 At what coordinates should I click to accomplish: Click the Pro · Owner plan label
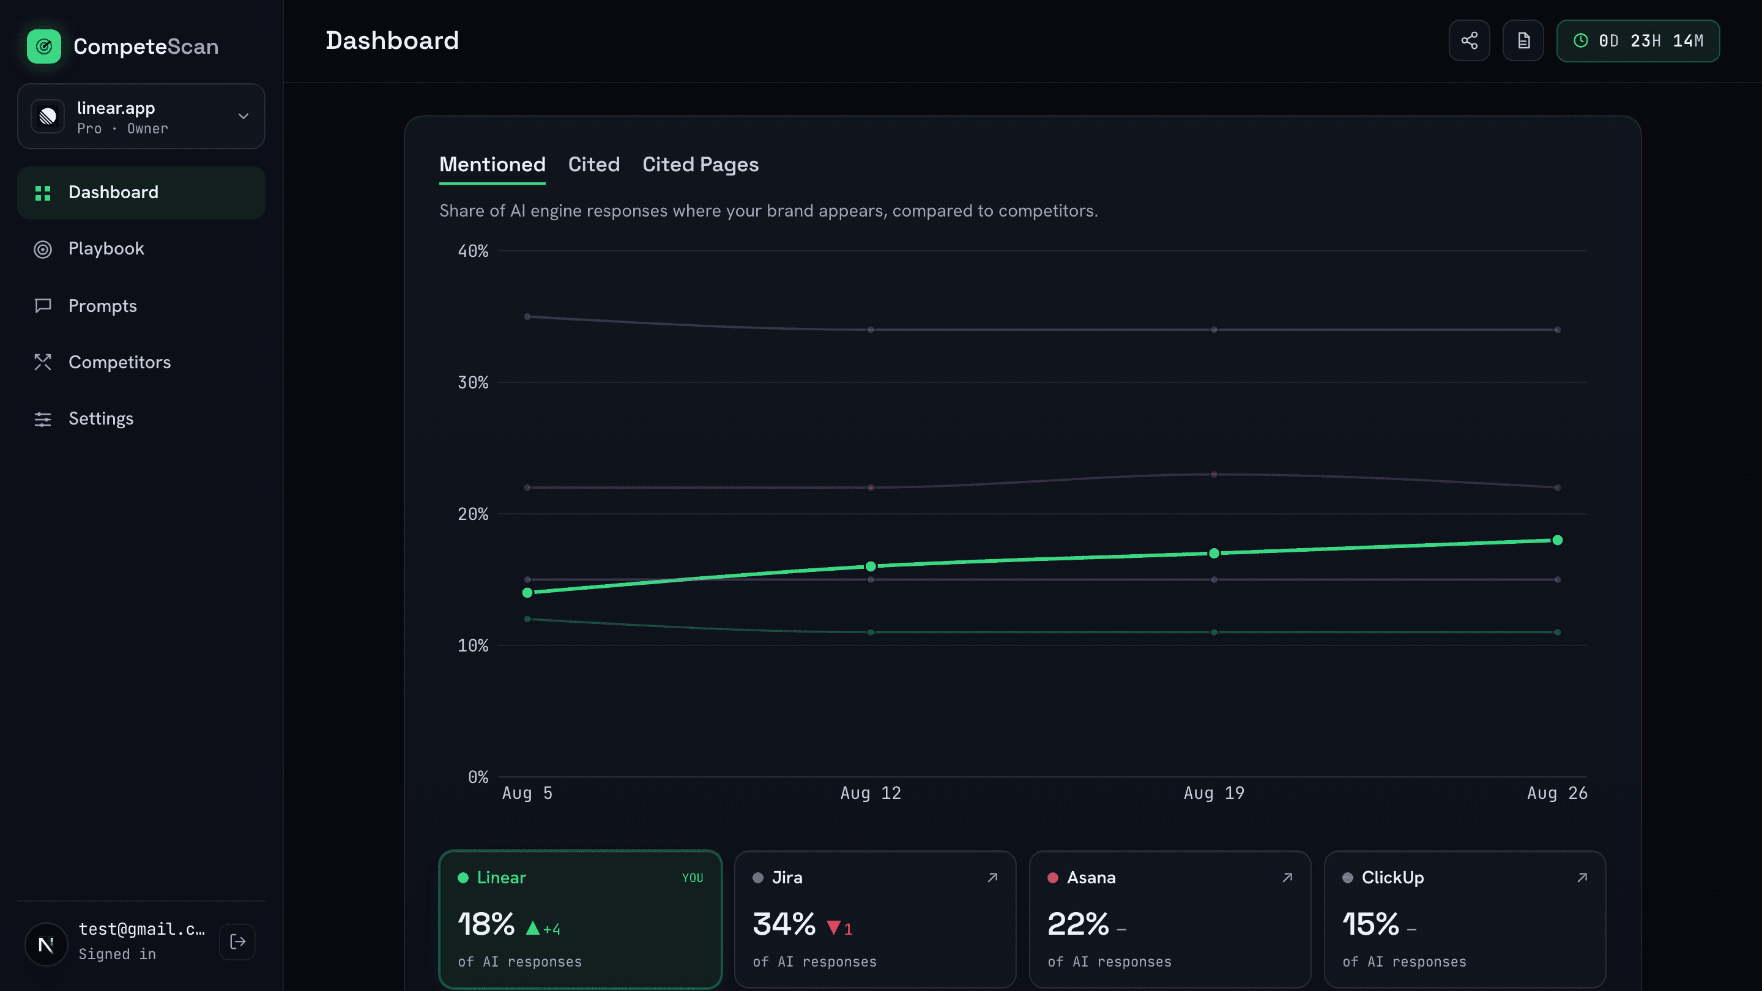122,129
